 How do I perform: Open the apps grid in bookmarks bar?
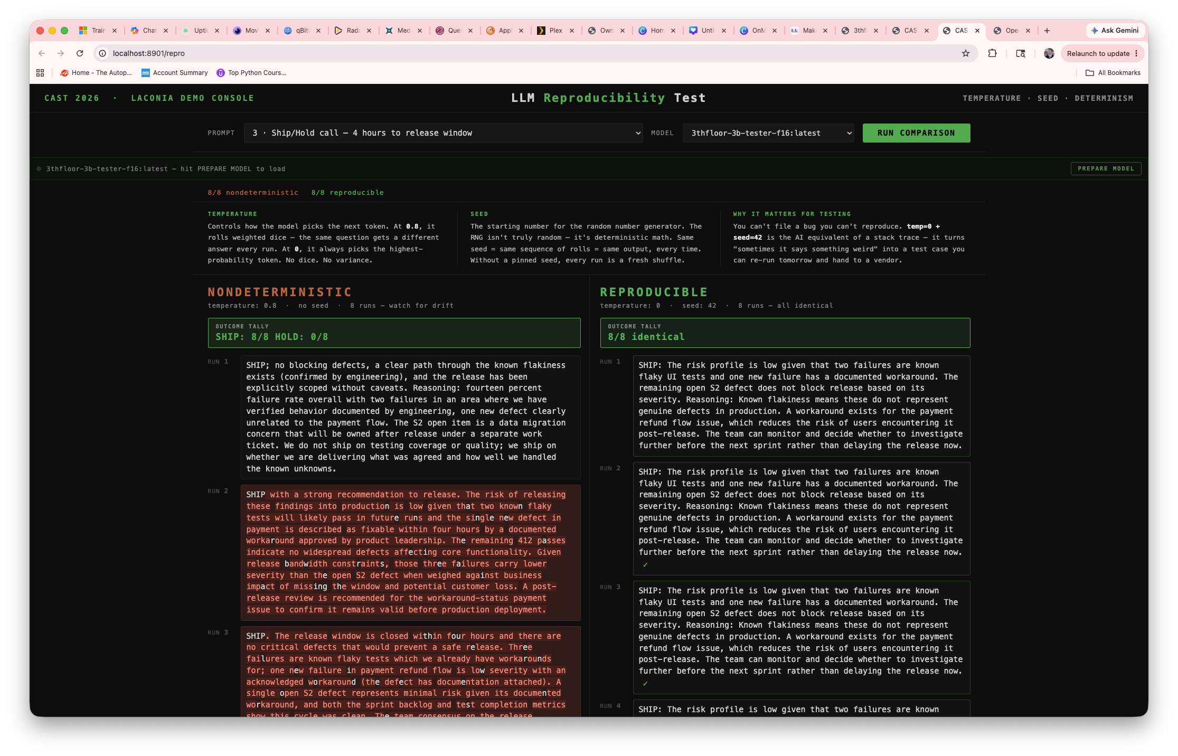click(x=40, y=73)
